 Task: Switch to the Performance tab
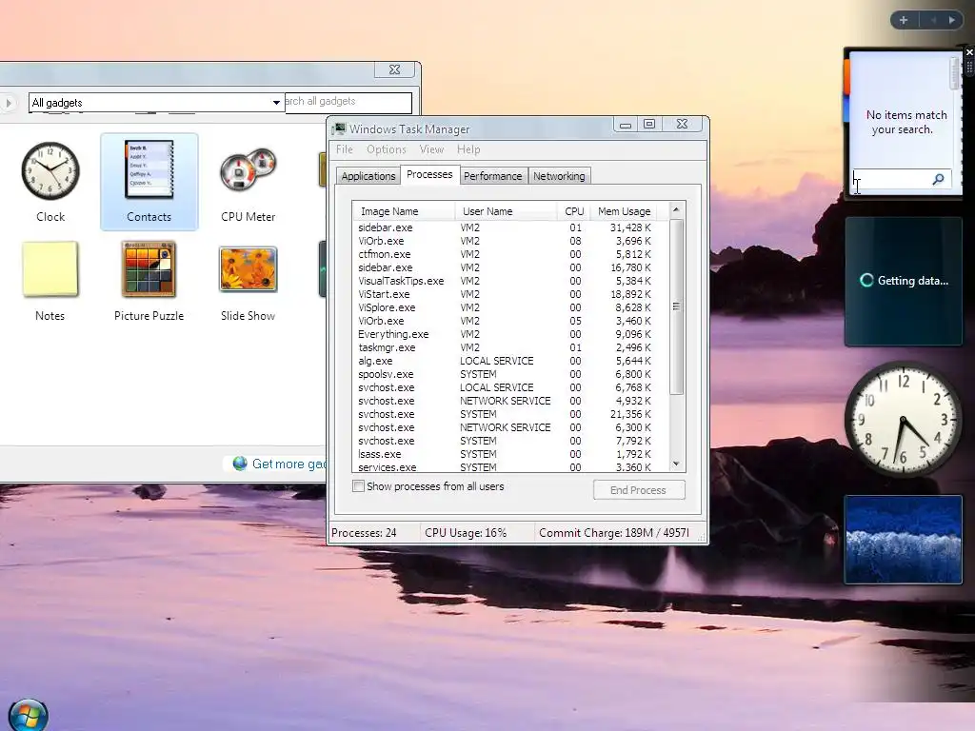tap(492, 176)
